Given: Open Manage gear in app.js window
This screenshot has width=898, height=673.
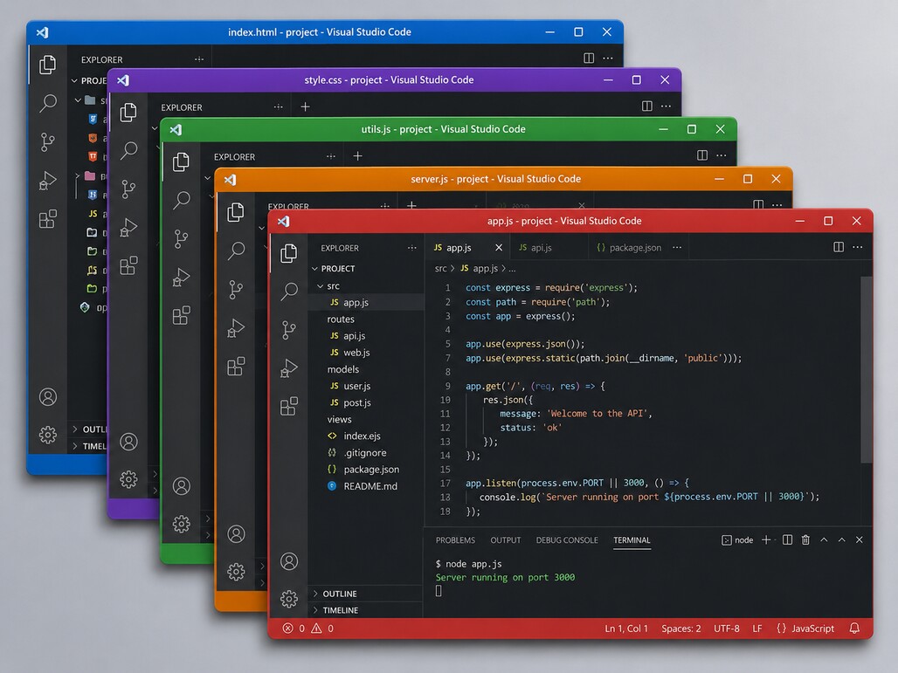Looking at the screenshot, I should tap(289, 599).
